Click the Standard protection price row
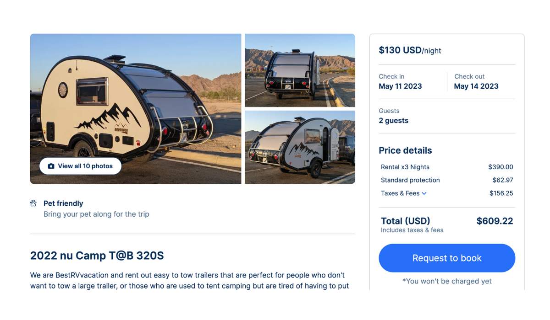 tap(447, 180)
